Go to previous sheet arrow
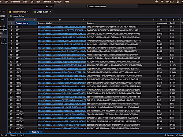Viewport: 183px width, 137px height. [16, 132]
